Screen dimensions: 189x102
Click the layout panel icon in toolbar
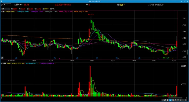point(173,100)
